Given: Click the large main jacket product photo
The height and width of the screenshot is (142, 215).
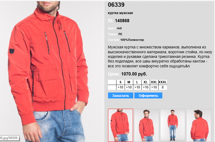Looking at the screenshot, I should pos(52,71).
